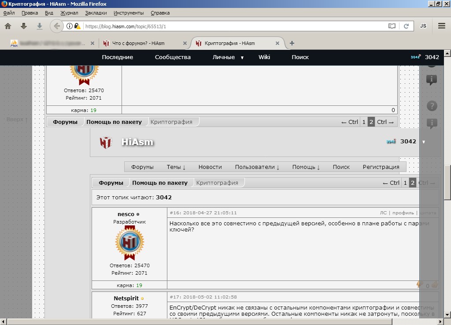Switch to 'Что с форумом?' tab
This screenshot has width=451, height=325.
coord(139,43)
